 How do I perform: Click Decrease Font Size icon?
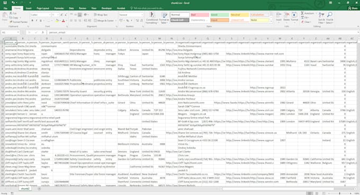coord(66,15)
